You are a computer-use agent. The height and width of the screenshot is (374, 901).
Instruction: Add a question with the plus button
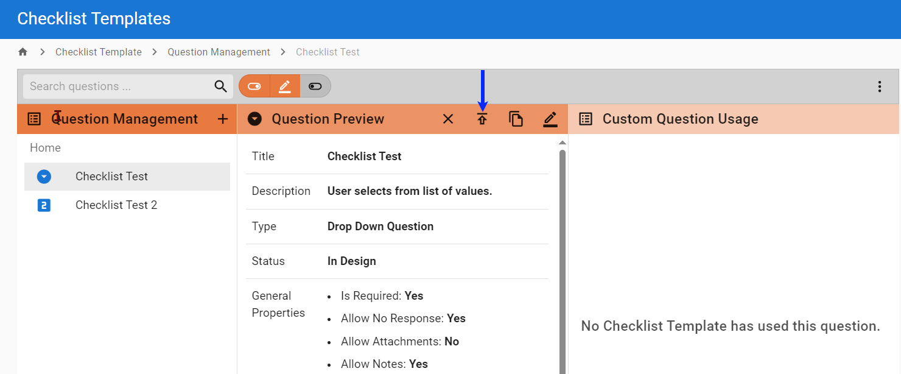pos(223,119)
